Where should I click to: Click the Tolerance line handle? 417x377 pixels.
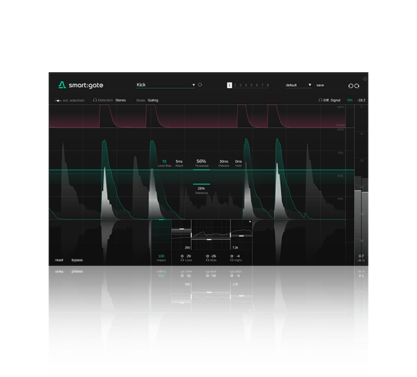[x=202, y=184]
